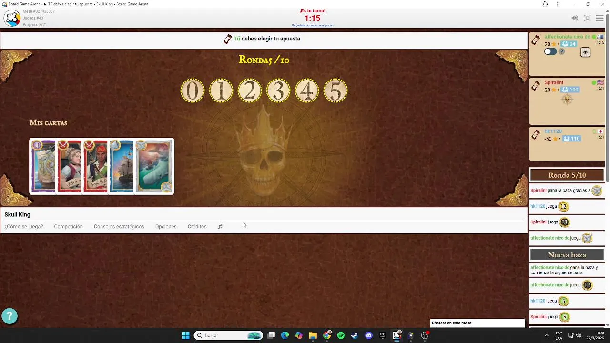The image size is (610, 343).
Task: Open browser three-dot menu in title bar
Action: coord(558,4)
